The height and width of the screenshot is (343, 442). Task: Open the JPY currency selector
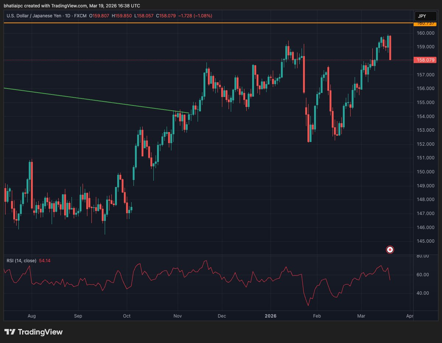425,16
